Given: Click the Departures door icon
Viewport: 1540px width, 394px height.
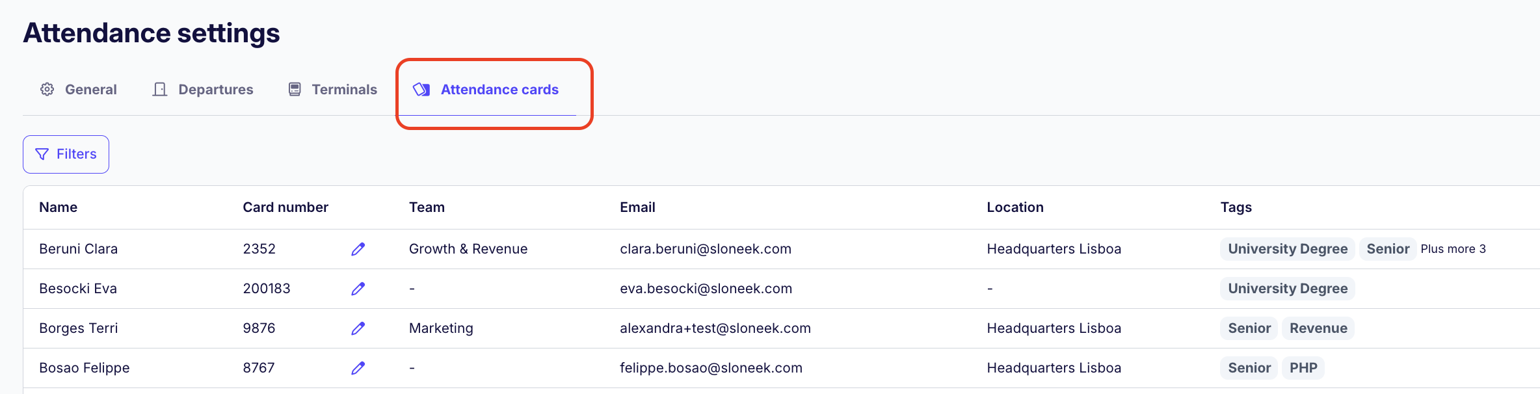Looking at the screenshot, I should pos(160,90).
